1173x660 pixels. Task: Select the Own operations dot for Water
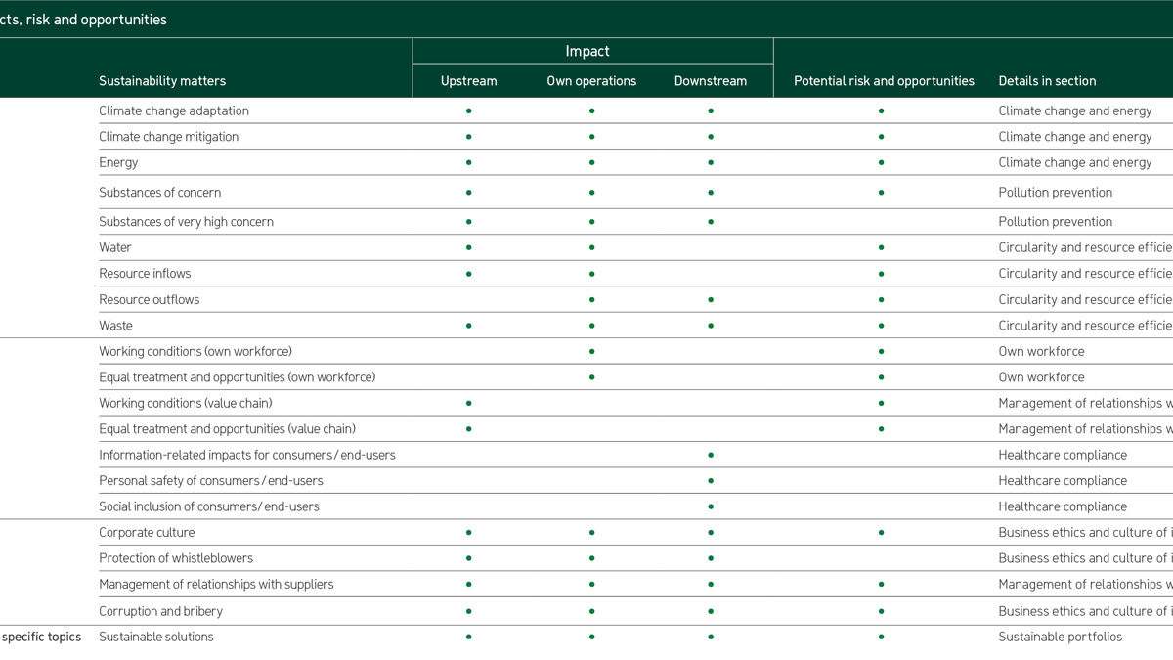pos(591,248)
